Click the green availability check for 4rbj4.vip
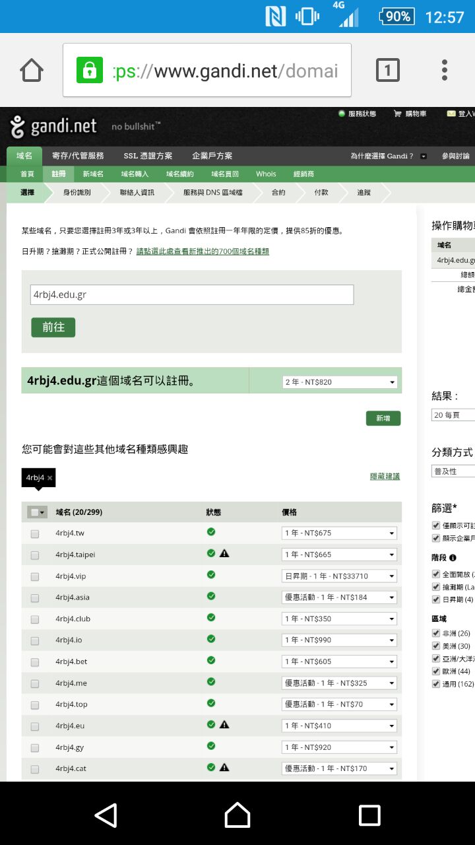 tap(211, 574)
